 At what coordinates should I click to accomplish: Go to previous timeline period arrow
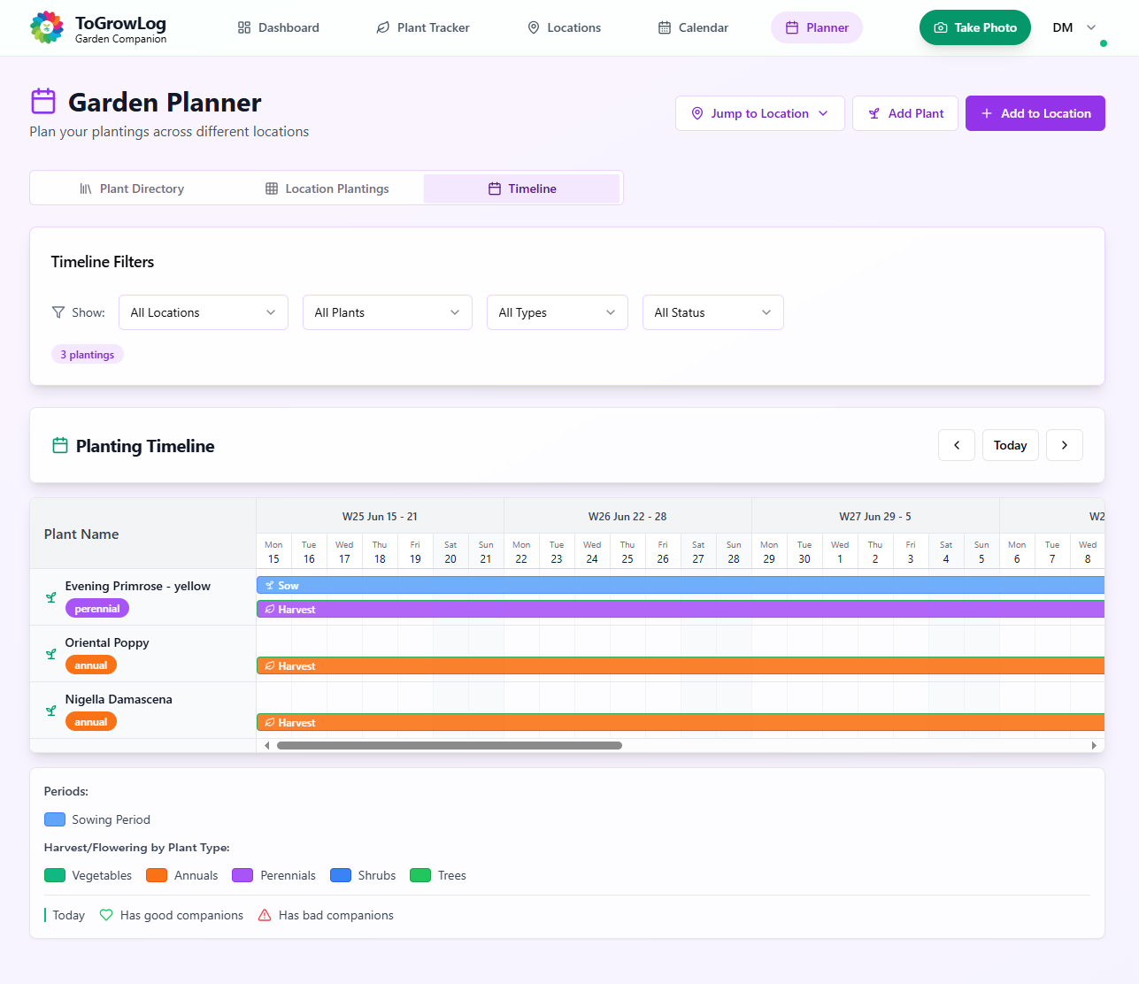(x=956, y=445)
